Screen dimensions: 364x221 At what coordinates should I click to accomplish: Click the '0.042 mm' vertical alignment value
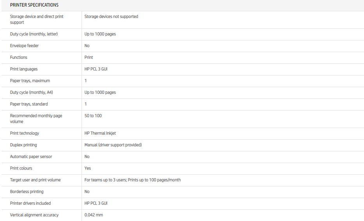pos(94,215)
